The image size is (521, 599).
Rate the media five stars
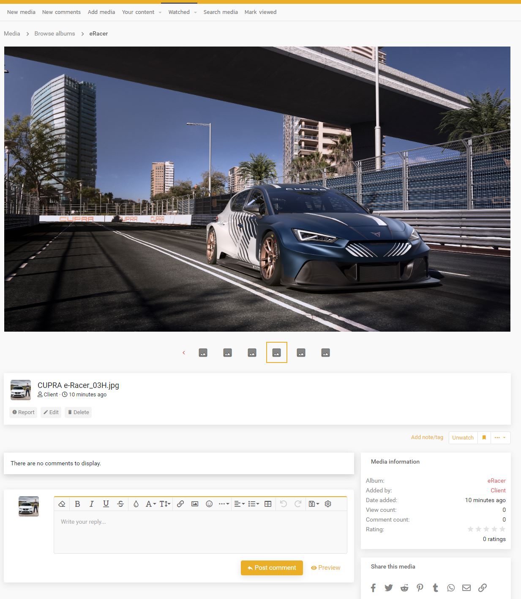(502, 529)
